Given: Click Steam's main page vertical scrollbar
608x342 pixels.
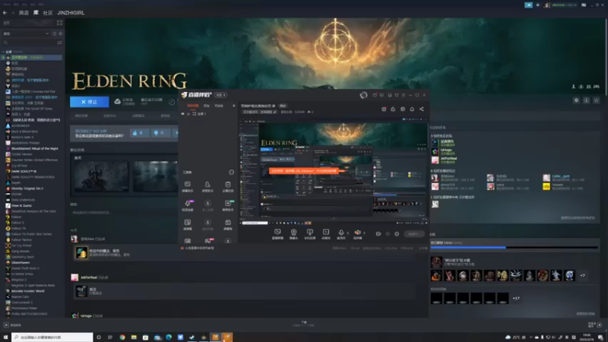Looking at the screenshot, I should point(606,59).
